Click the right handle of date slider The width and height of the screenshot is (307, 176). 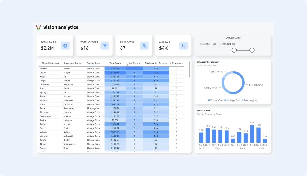point(252,50)
